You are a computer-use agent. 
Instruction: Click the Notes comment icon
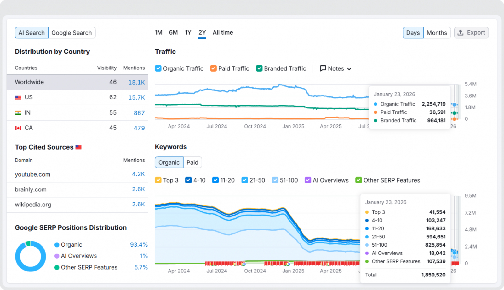click(323, 68)
